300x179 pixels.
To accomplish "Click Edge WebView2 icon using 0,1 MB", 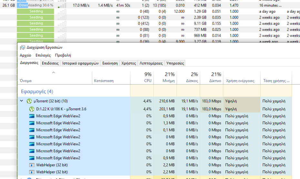I will tap(32, 130).
